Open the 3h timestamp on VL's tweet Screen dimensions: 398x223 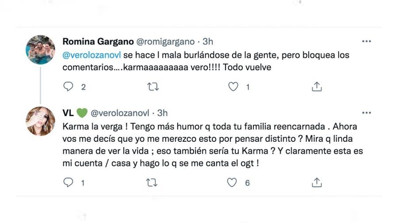tap(162, 113)
